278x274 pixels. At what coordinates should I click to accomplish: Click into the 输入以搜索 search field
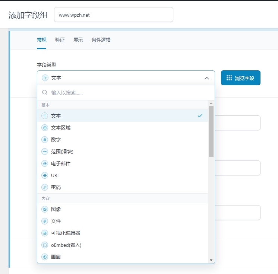pos(126,93)
